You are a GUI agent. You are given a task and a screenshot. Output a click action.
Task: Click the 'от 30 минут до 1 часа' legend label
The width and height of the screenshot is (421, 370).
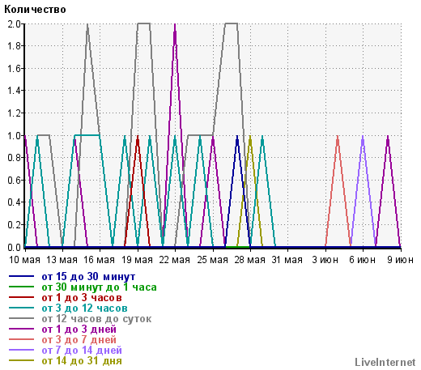tap(99, 287)
